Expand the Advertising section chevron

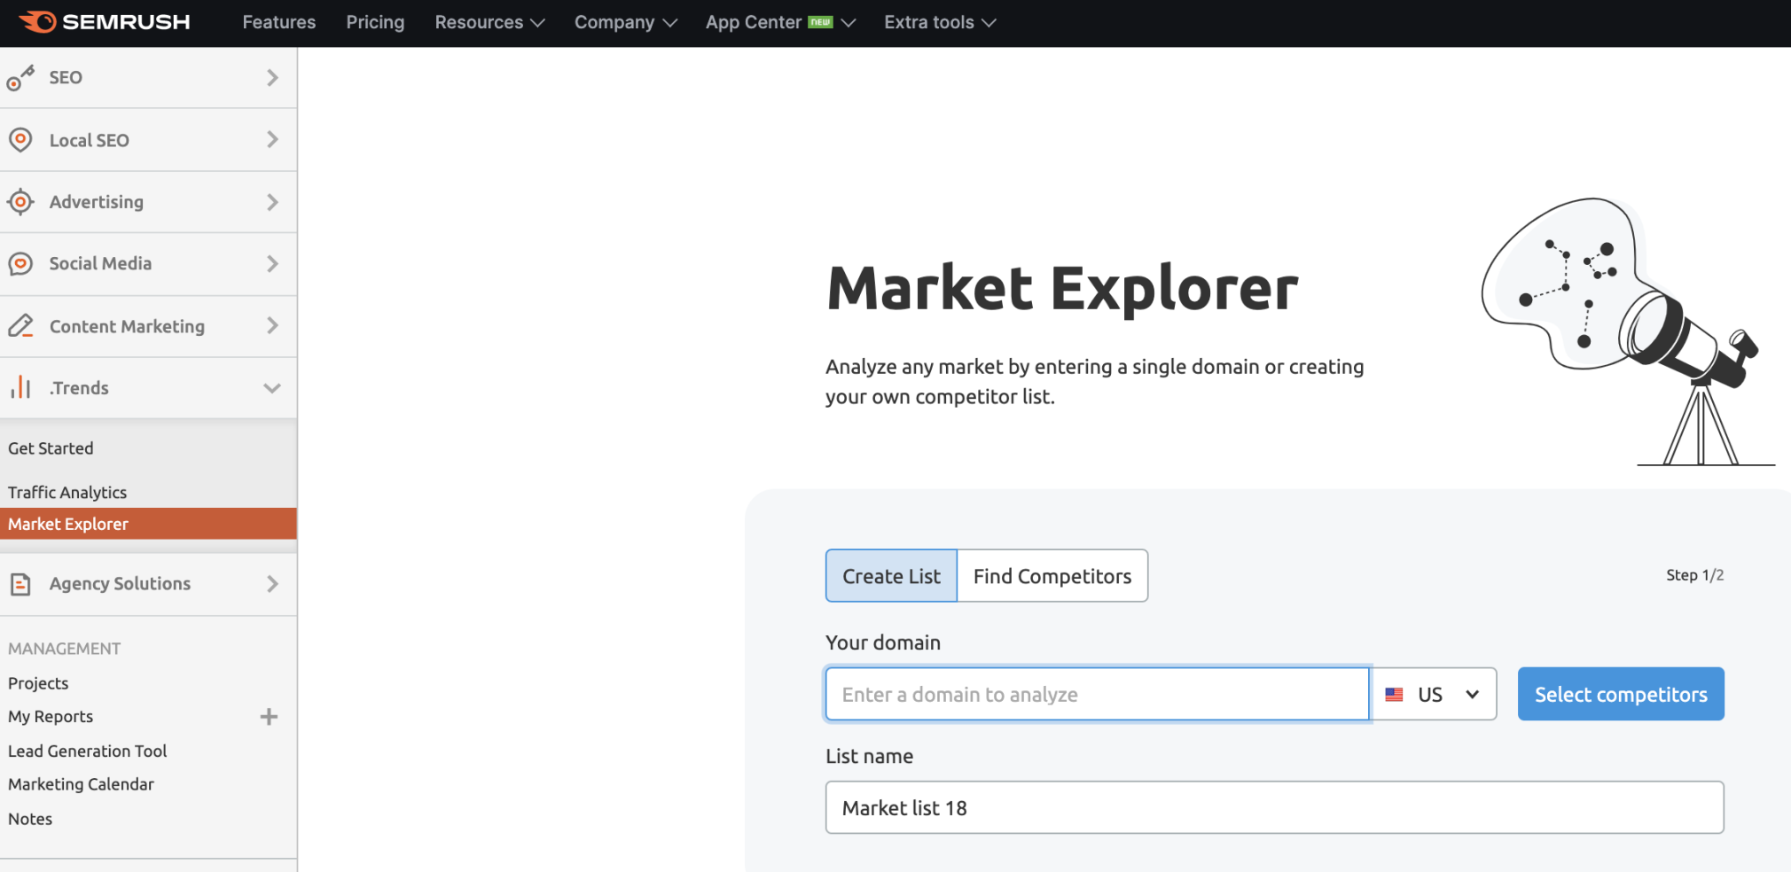pyautogui.click(x=272, y=202)
